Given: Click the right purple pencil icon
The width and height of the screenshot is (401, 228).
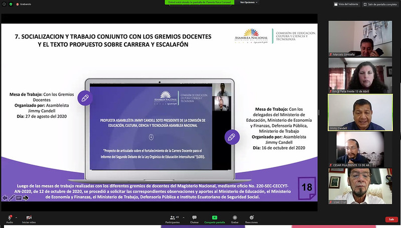Looking at the screenshot, I should (x=232, y=137).
